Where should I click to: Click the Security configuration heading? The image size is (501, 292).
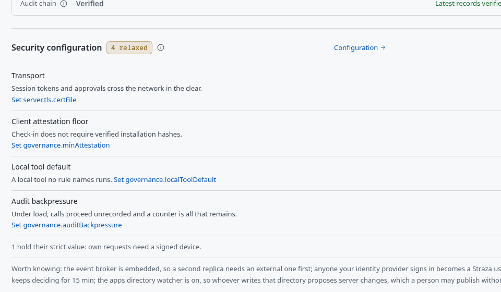(x=56, y=47)
